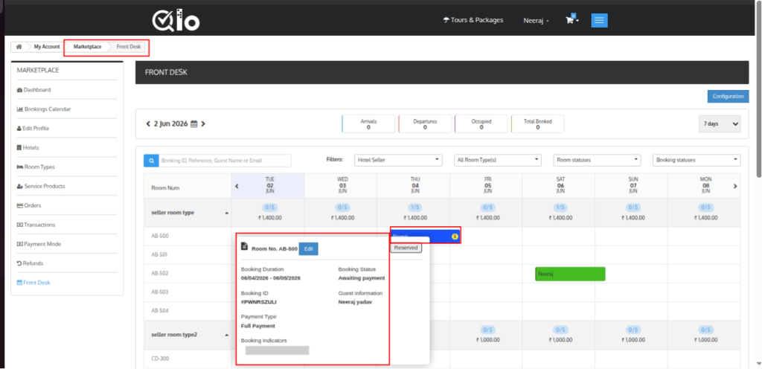Click Marketplace breadcrumb
762x369 pixels.
click(88, 47)
